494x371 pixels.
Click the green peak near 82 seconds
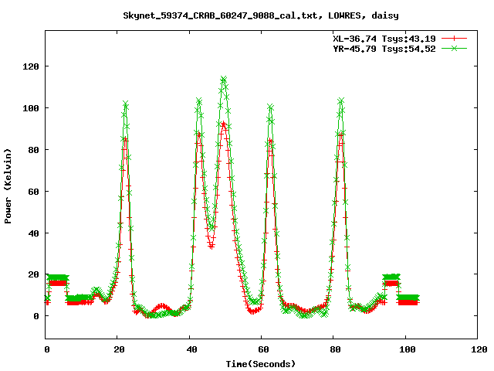coord(341,100)
